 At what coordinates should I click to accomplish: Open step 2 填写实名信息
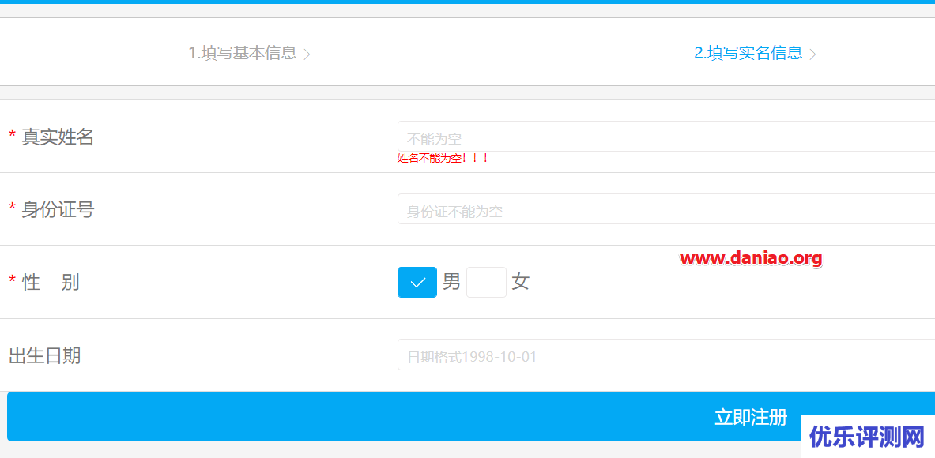pos(755,54)
